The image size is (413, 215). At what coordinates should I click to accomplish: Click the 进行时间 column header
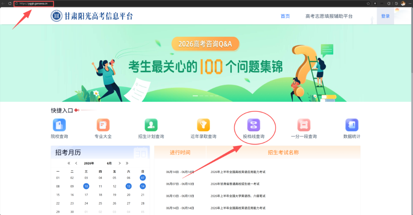(180, 152)
